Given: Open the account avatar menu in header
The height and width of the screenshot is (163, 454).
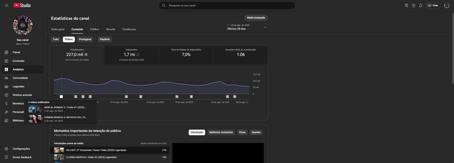Looking at the screenshot, I should (447, 5).
